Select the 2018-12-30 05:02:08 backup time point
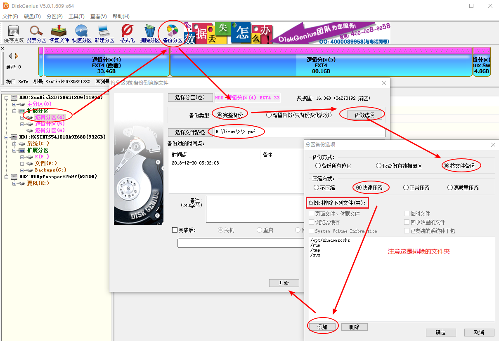 click(x=195, y=163)
